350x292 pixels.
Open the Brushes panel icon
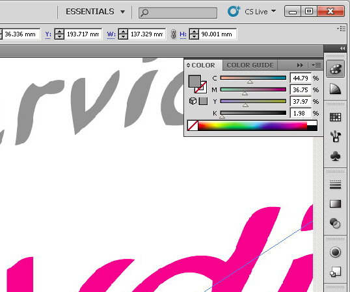(335, 136)
